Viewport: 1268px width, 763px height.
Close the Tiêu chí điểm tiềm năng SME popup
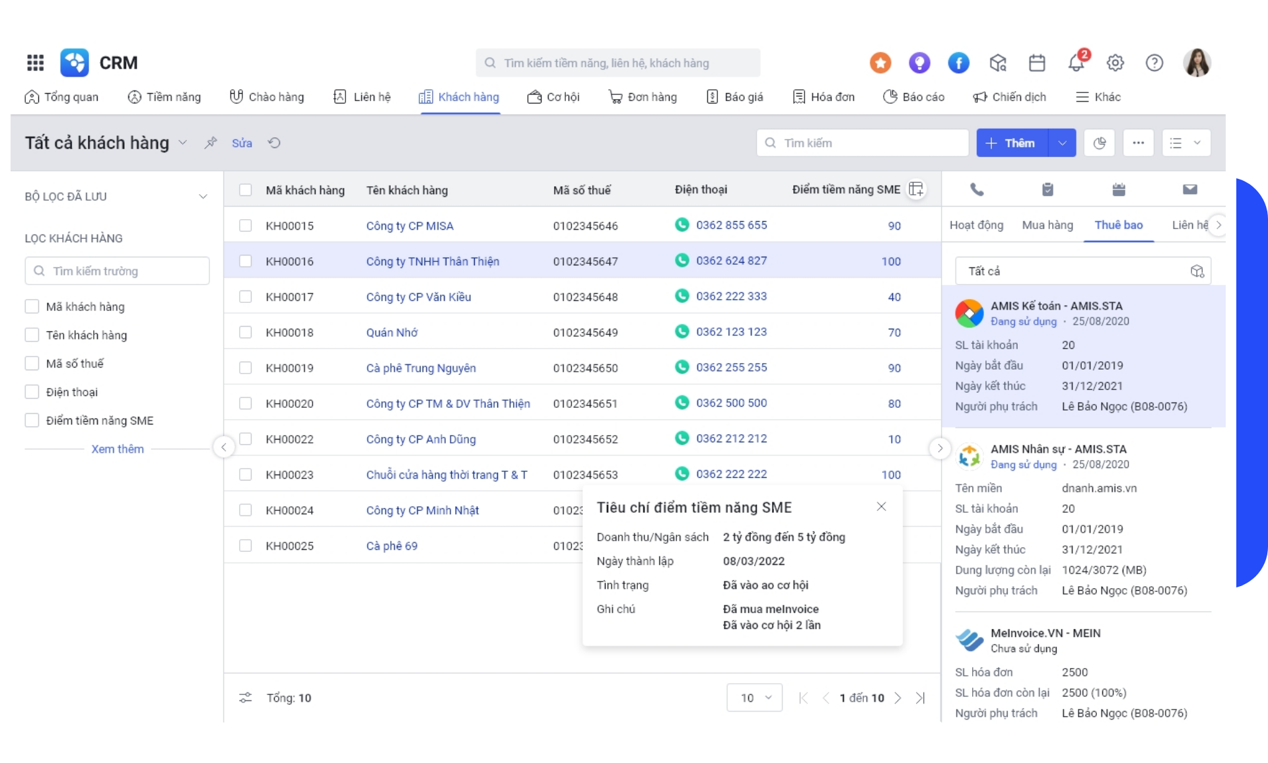[881, 506]
